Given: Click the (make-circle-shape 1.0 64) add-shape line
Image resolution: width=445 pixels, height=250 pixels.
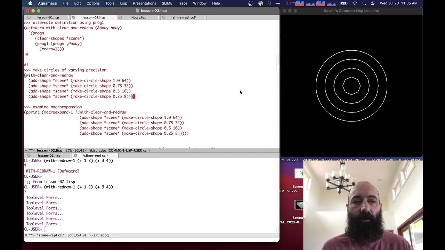Looking at the screenshot, I should tap(80, 81).
